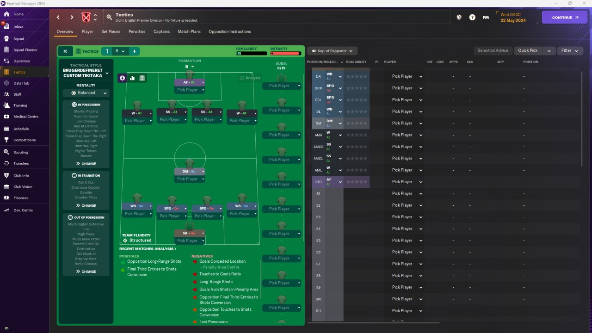Open the Filter dropdown

point(570,50)
